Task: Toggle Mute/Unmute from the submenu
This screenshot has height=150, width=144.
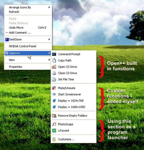Action: [x=74, y=88]
